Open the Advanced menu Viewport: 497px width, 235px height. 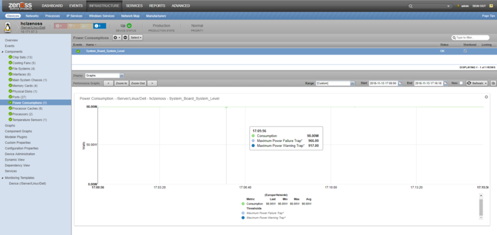(x=181, y=6)
